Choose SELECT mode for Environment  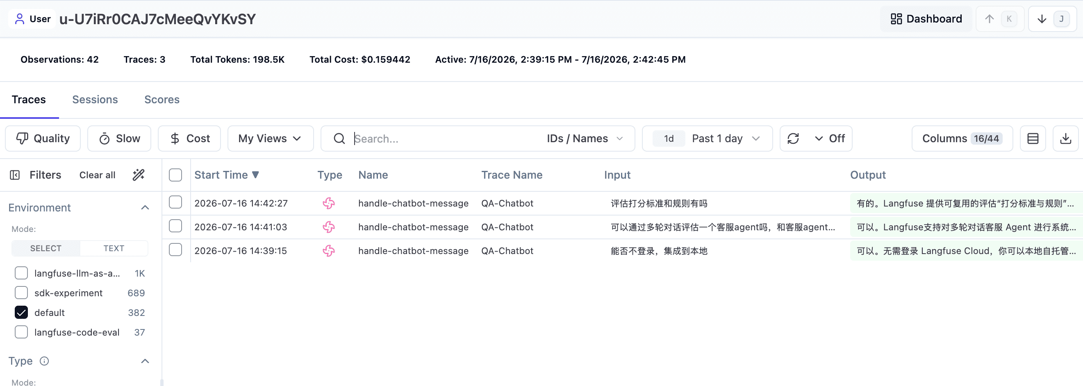tap(46, 248)
